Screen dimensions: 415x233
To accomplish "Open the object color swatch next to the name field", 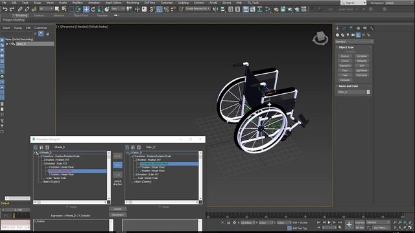I will coord(368,92).
